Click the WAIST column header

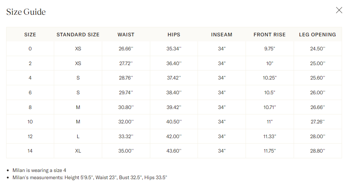[x=126, y=35]
